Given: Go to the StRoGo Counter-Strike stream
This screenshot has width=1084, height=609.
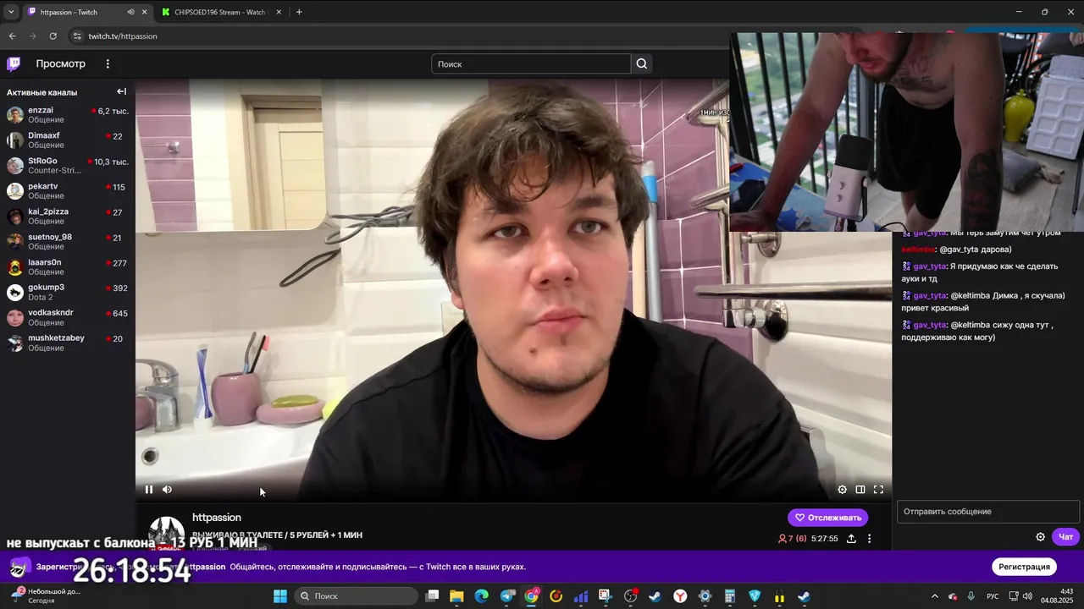Looking at the screenshot, I should 68,166.
